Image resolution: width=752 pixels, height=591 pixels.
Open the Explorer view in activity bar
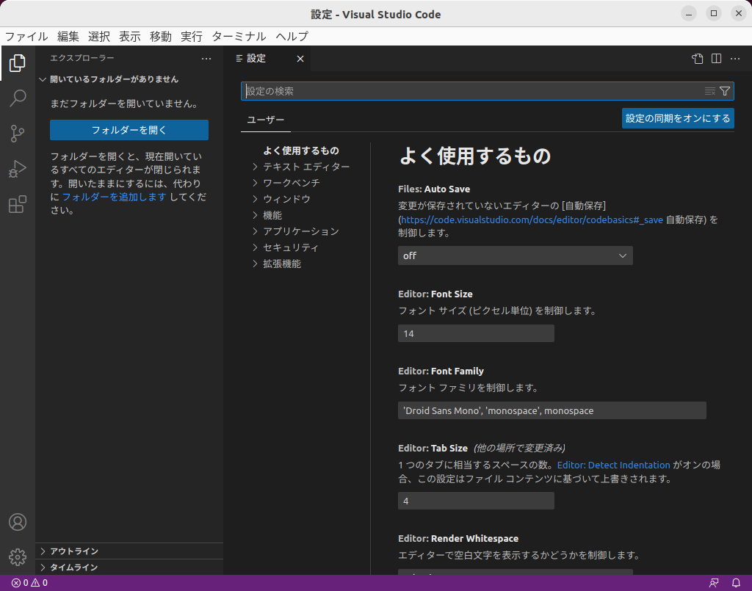coord(18,63)
